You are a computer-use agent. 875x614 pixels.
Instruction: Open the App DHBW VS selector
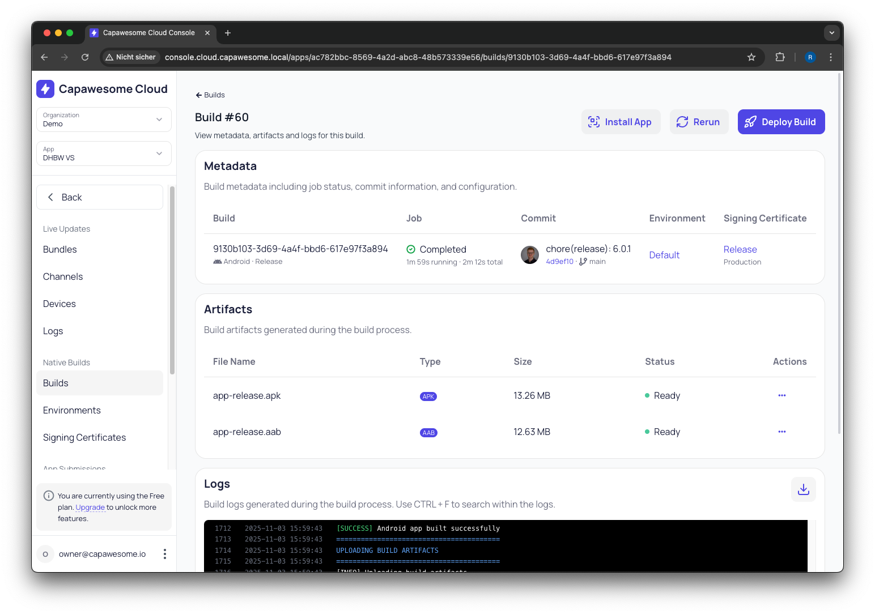[159, 153]
